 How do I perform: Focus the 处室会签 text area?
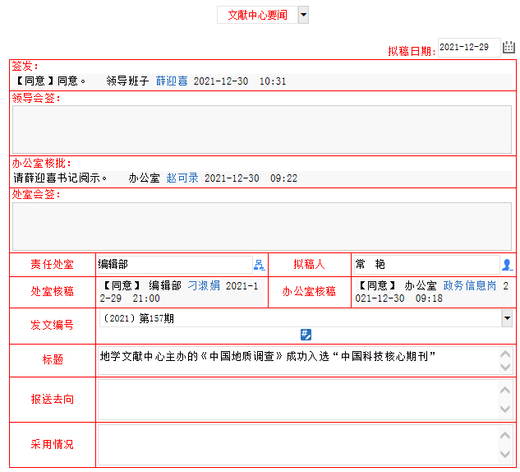click(x=261, y=226)
